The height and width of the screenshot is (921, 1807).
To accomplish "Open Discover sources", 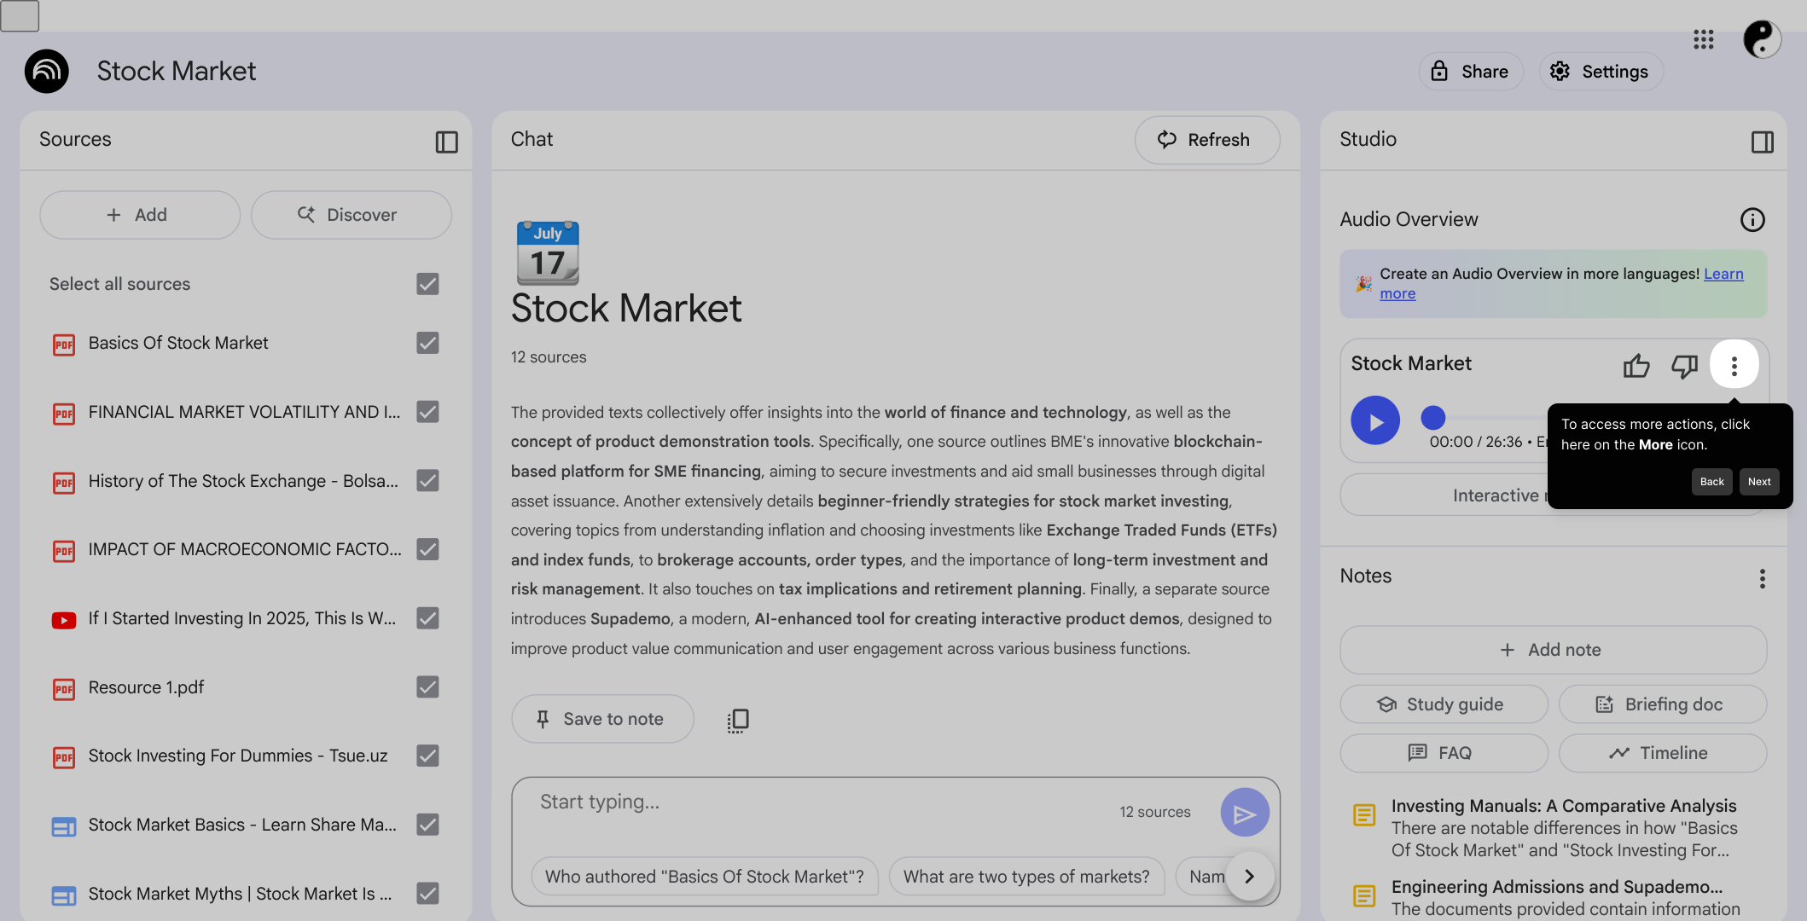I will click(351, 215).
